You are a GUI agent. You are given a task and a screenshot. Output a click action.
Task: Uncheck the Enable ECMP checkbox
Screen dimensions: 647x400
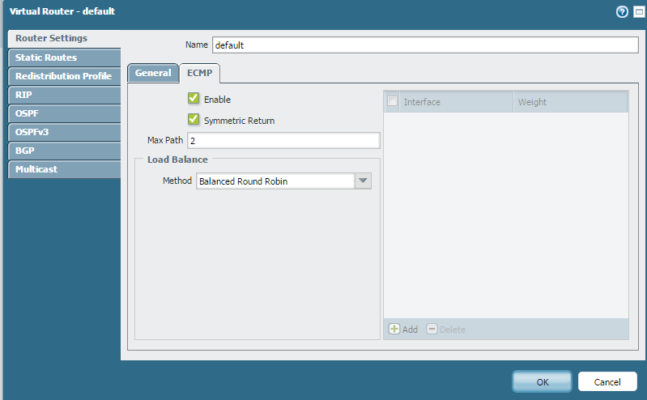(x=194, y=98)
